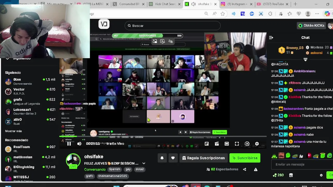Select Spanish tag

click(114, 169)
